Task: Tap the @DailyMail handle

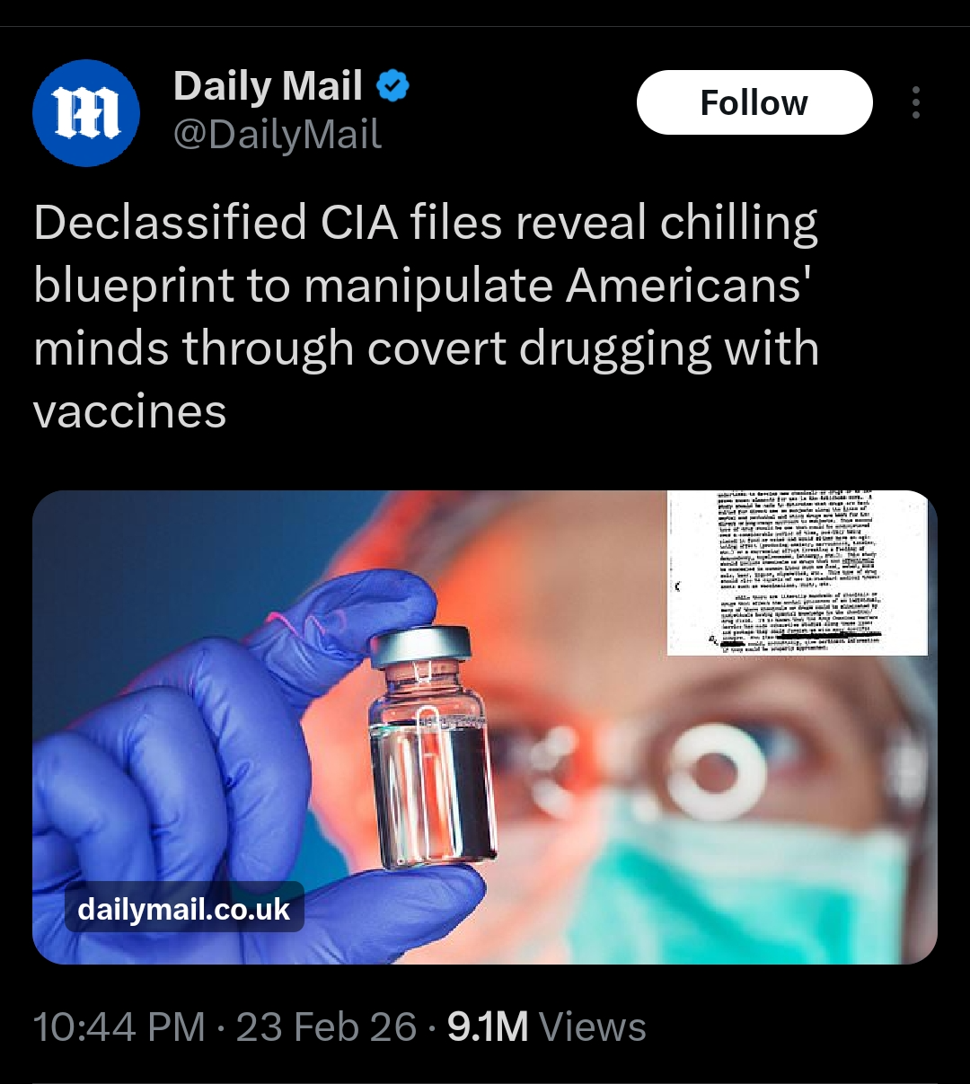Action: [x=277, y=135]
